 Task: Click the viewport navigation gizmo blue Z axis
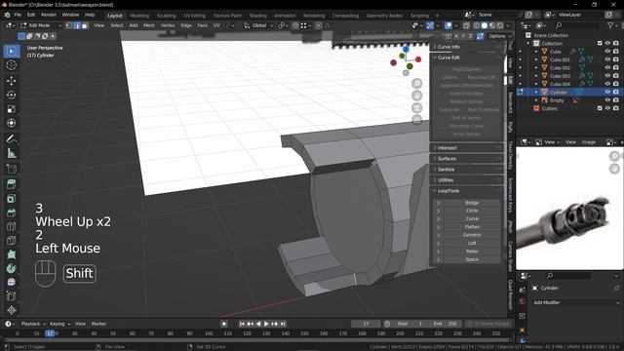(406, 50)
